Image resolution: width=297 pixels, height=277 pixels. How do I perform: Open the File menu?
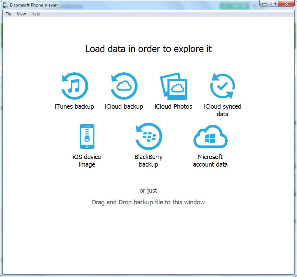pyautogui.click(x=8, y=14)
